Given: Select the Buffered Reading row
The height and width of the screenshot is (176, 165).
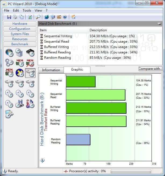Looking at the screenshot, I should [x=100, y=52].
